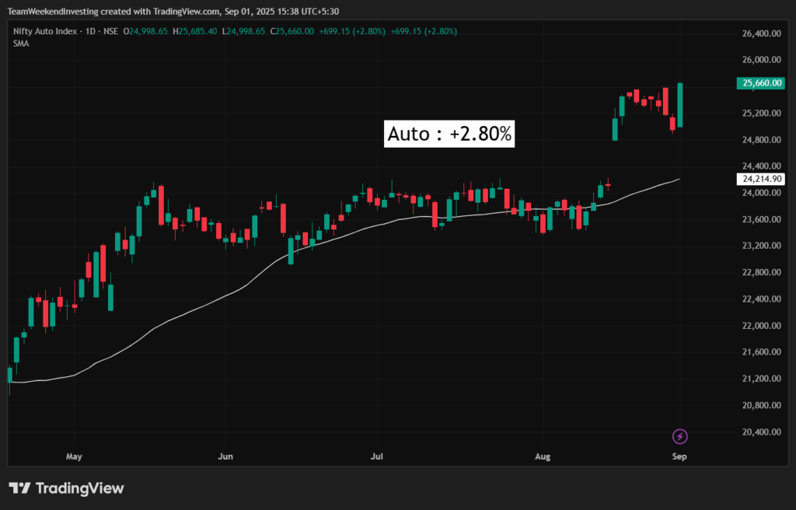Click the 26,000.00 price axis label
This screenshot has width=796, height=510.
pos(762,60)
